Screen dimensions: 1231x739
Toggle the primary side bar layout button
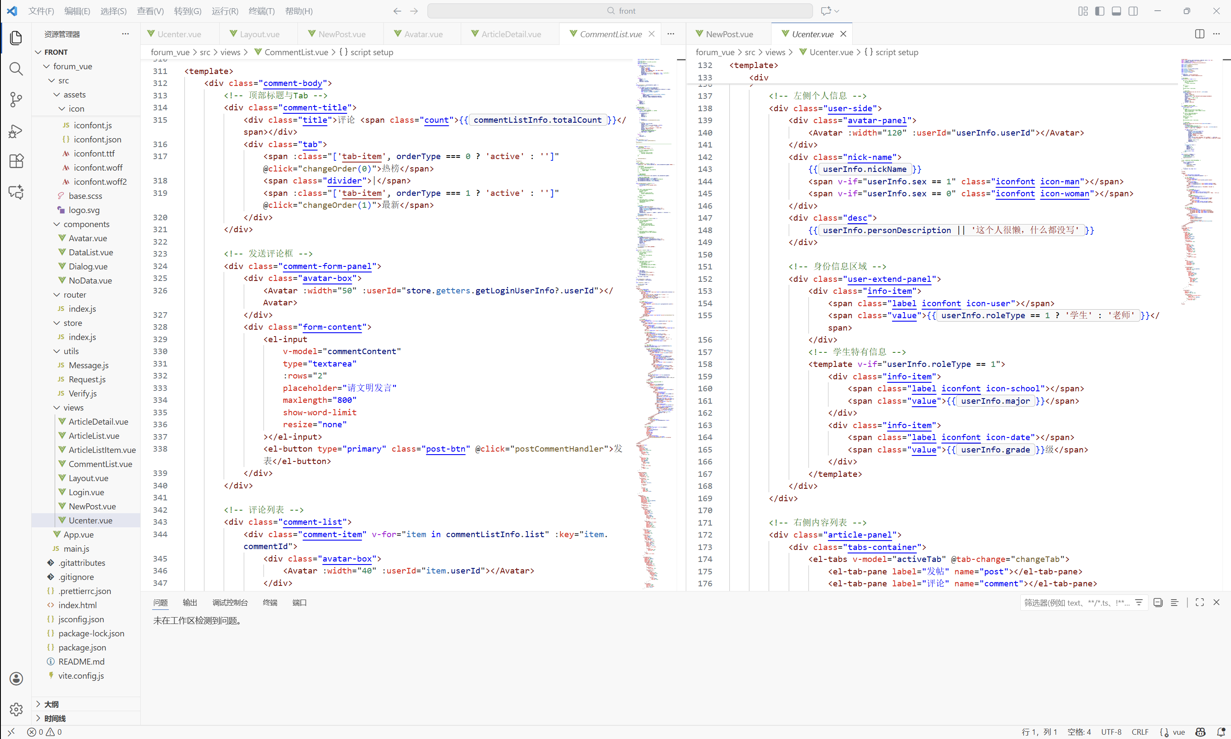[1100, 11]
